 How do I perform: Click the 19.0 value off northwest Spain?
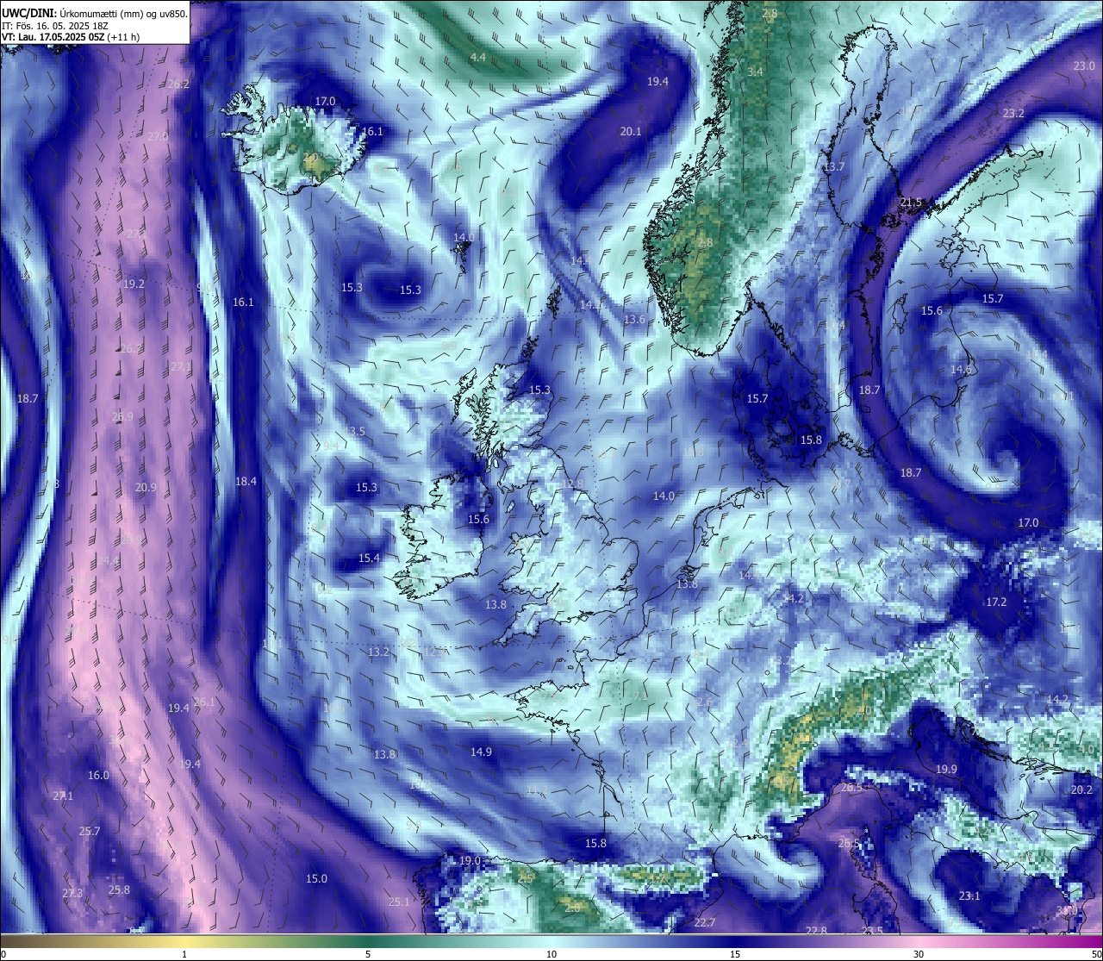click(x=470, y=861)
